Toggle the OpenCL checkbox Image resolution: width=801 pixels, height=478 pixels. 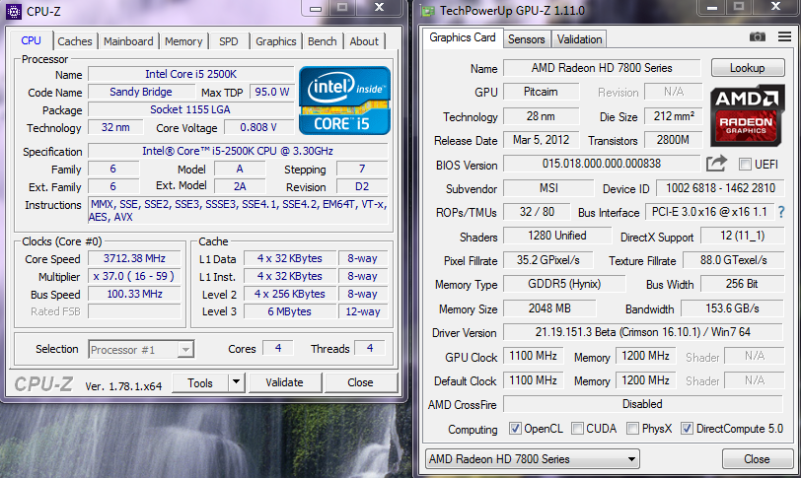[x=515, y=429]
